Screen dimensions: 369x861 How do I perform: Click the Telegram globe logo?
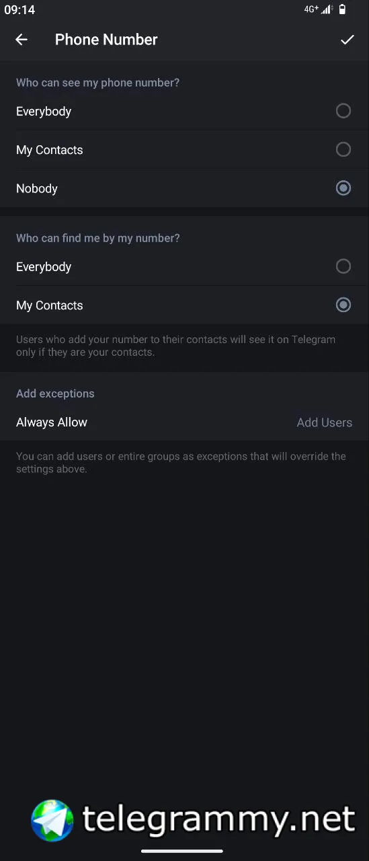[52, 820]
